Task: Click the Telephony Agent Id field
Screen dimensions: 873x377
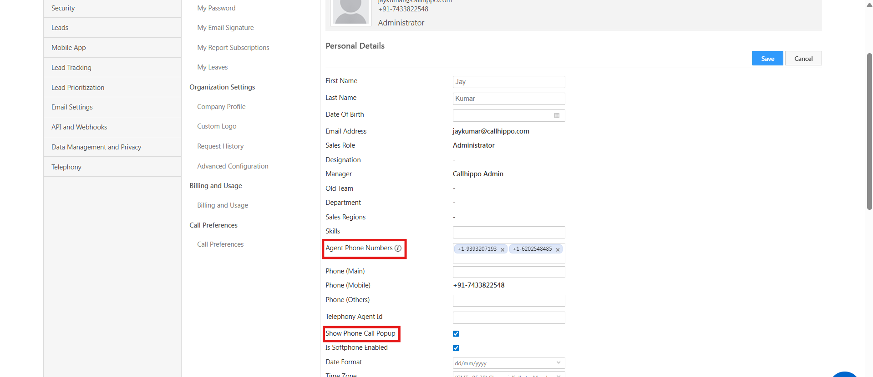Action: pyautogui.click(x=509, y=317)
